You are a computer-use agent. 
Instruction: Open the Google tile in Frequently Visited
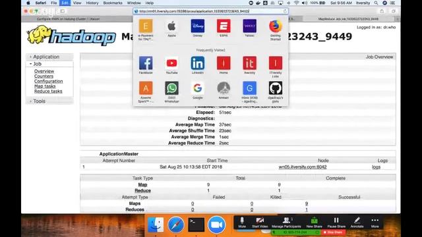click(x=198, y=88)
